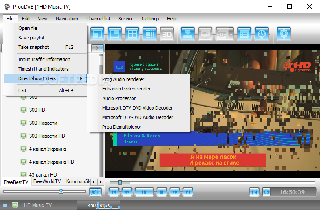Open the program guide list icon

click(x=244, y=33)
